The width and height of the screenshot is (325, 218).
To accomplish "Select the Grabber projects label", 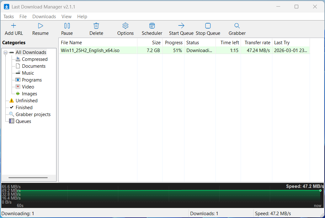I will 33,114.
